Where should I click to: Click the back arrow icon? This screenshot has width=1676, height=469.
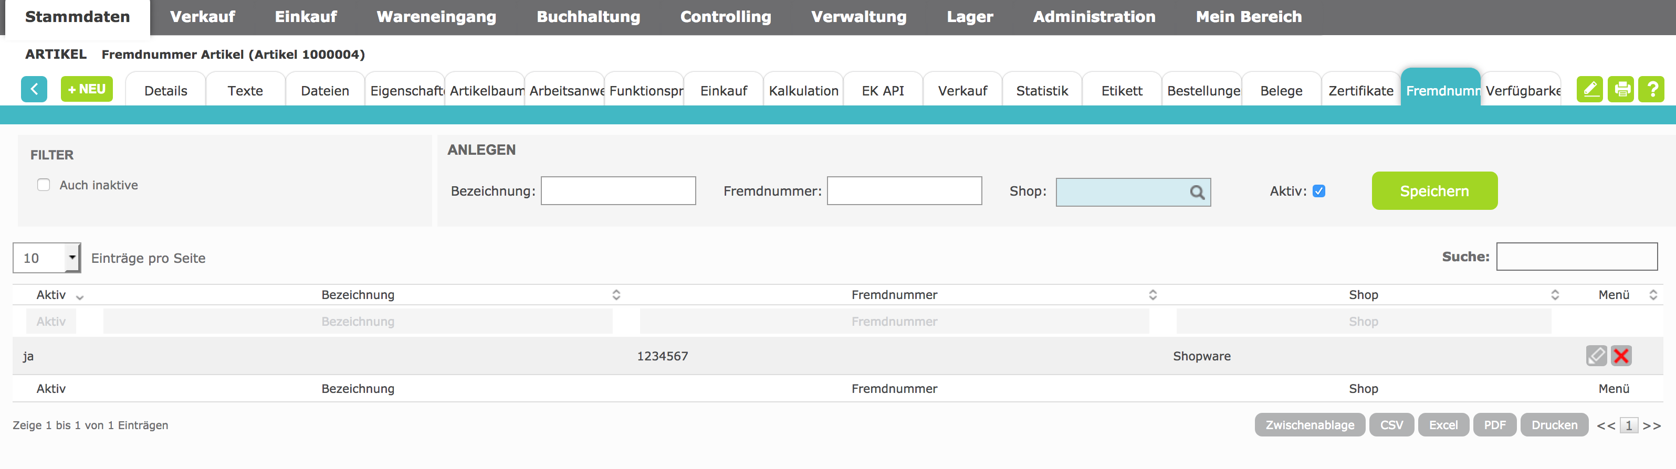[x=34, y=89]
